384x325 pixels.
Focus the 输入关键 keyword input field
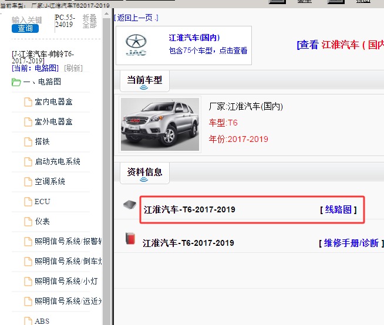coord(27,20)
